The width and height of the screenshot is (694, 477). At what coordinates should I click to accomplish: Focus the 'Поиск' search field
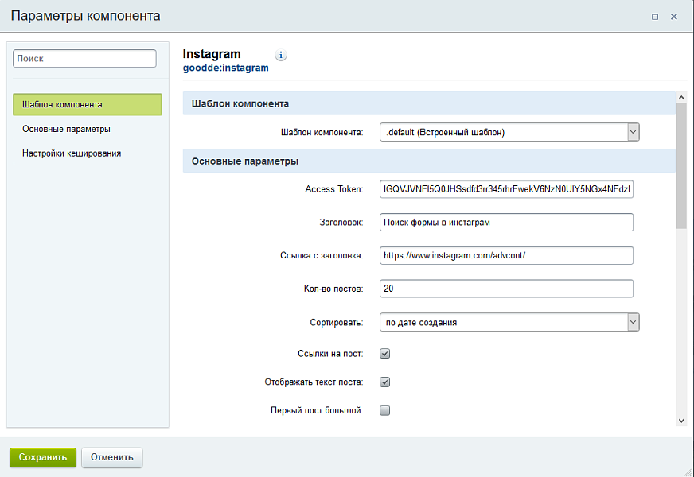click(84, 59)
